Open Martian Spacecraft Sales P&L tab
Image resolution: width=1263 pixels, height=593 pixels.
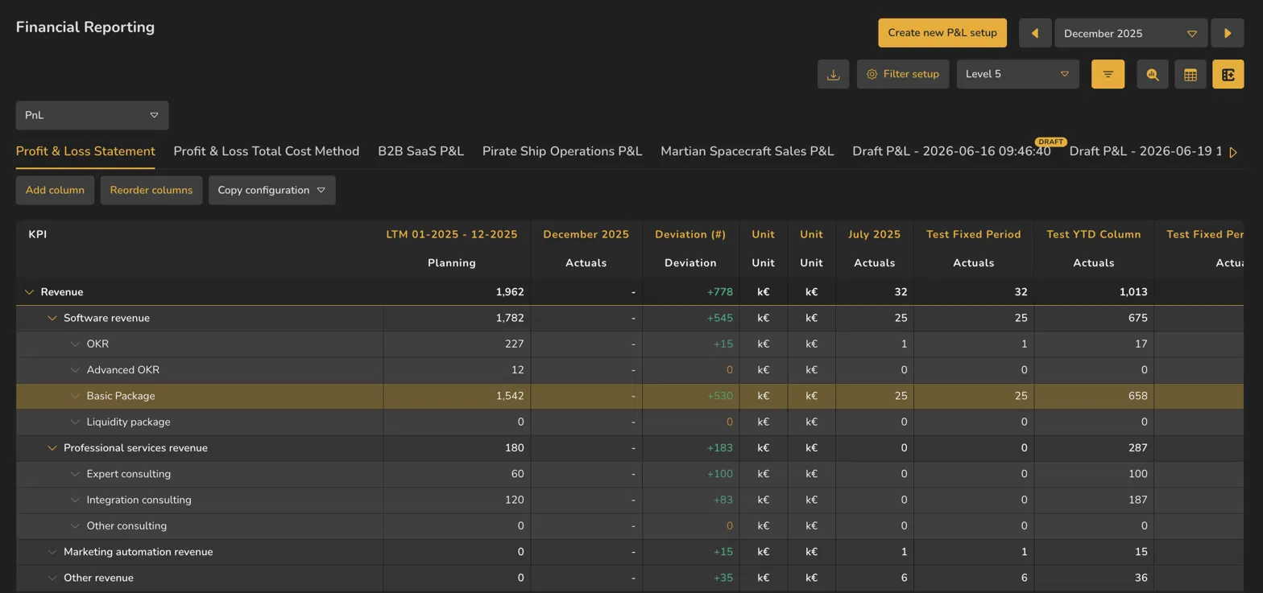747,151
